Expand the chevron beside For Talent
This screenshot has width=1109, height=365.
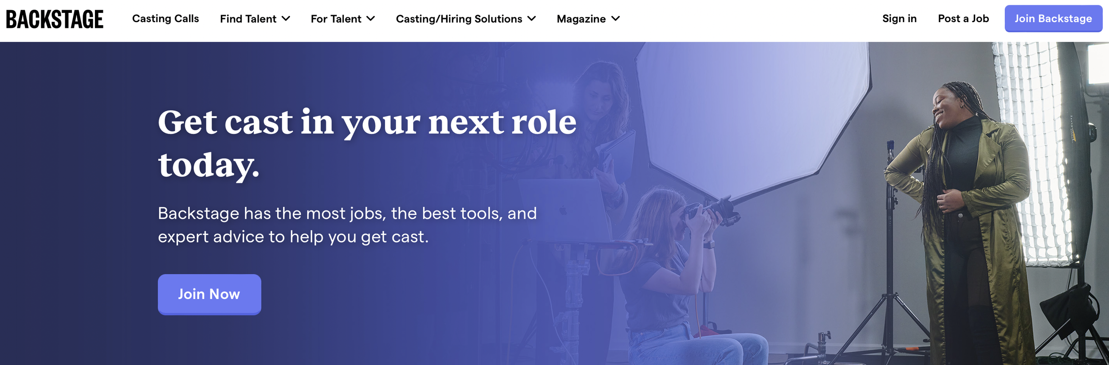coord(371,19)
